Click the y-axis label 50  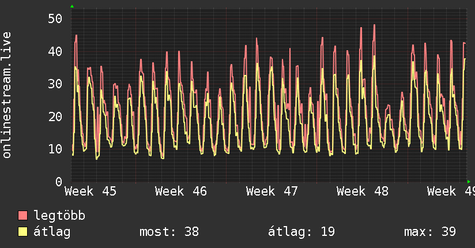point(55,19)
